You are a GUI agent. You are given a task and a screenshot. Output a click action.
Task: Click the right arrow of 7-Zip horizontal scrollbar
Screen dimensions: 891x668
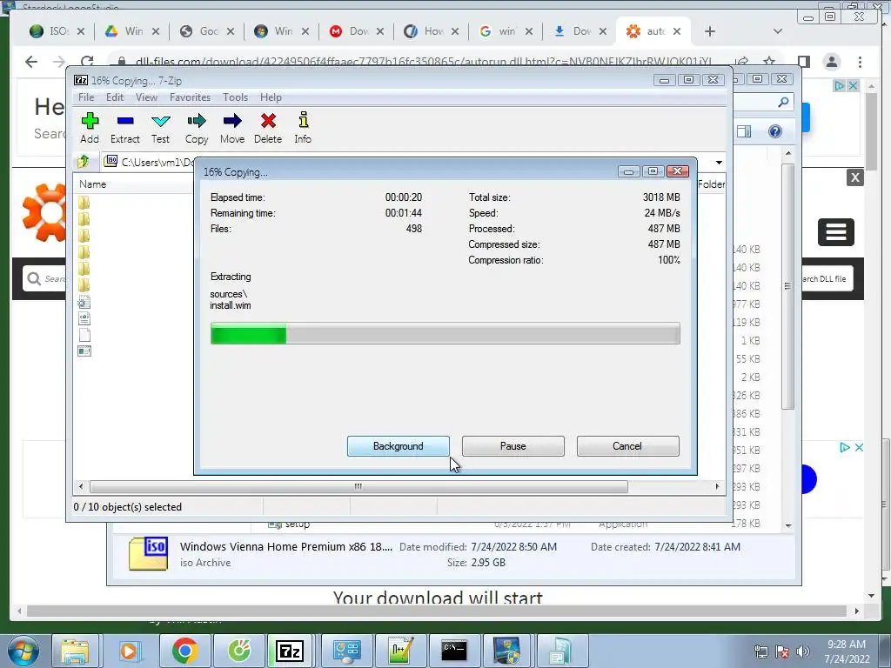point(717,487)
